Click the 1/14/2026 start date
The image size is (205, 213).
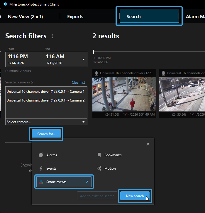[16, 63]
